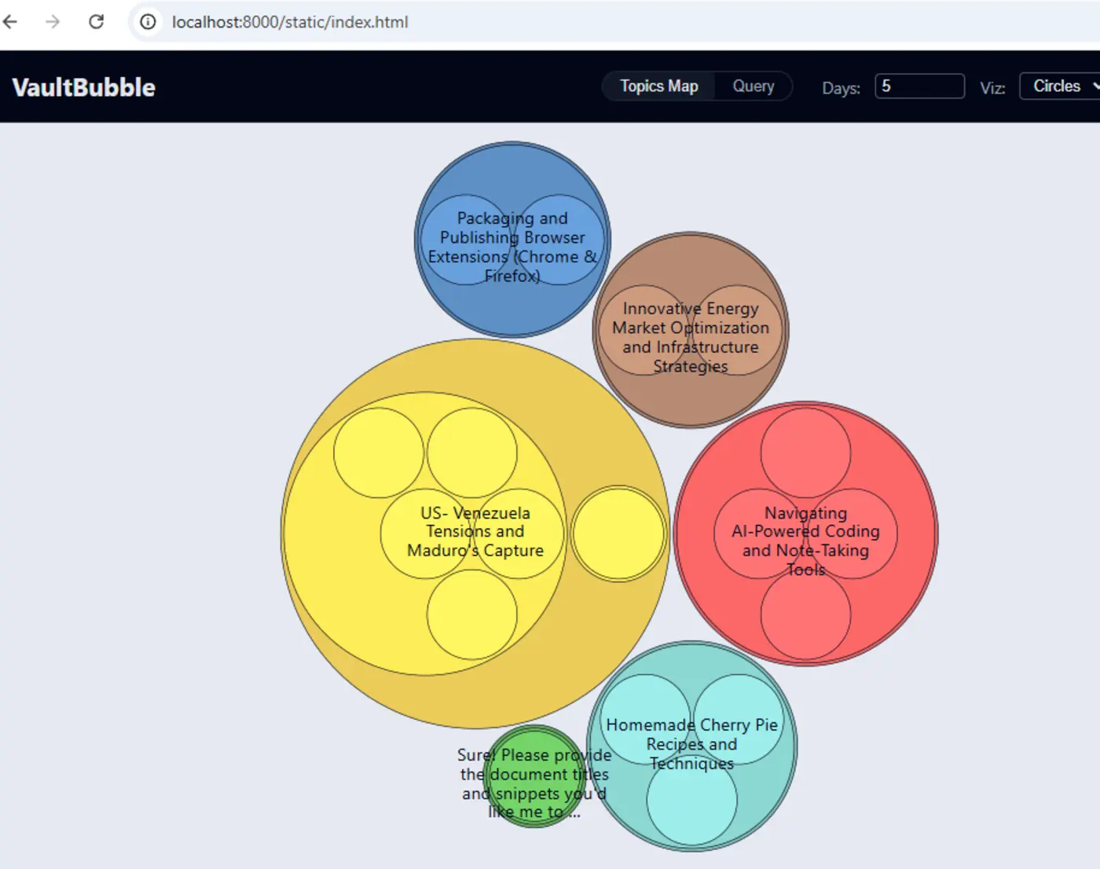Image resolution: width=1100 pixels, height=869 pixels.
Task: Click the isolated small yellow circle
Action: [618, 533]
